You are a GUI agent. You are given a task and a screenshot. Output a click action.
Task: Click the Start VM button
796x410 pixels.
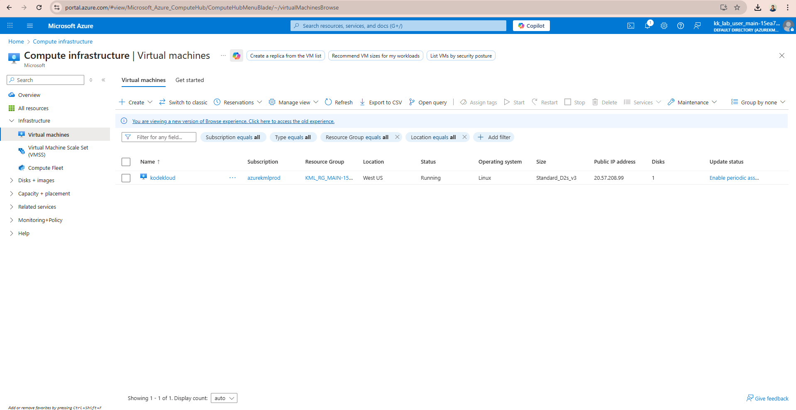point(514,102)
